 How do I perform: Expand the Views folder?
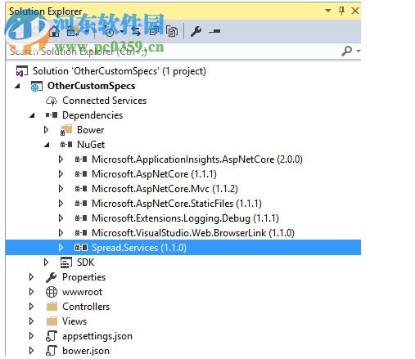(31, 321)
